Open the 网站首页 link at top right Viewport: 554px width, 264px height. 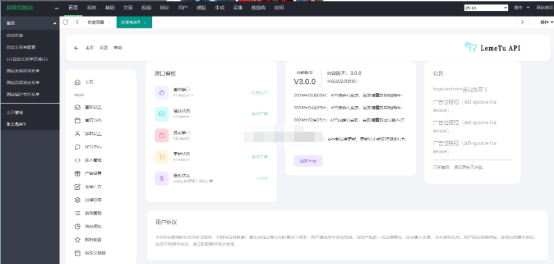[x=545, y=7]
